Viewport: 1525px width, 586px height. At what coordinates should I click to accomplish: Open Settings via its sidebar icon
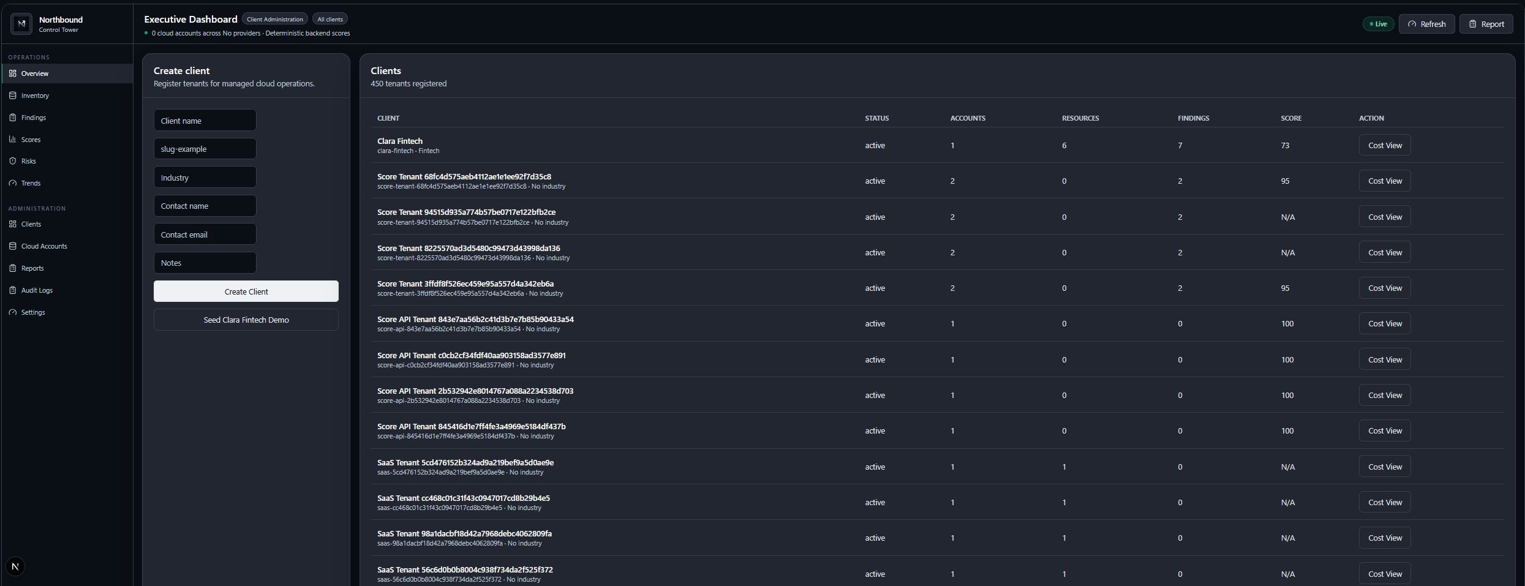coord(13,312)
